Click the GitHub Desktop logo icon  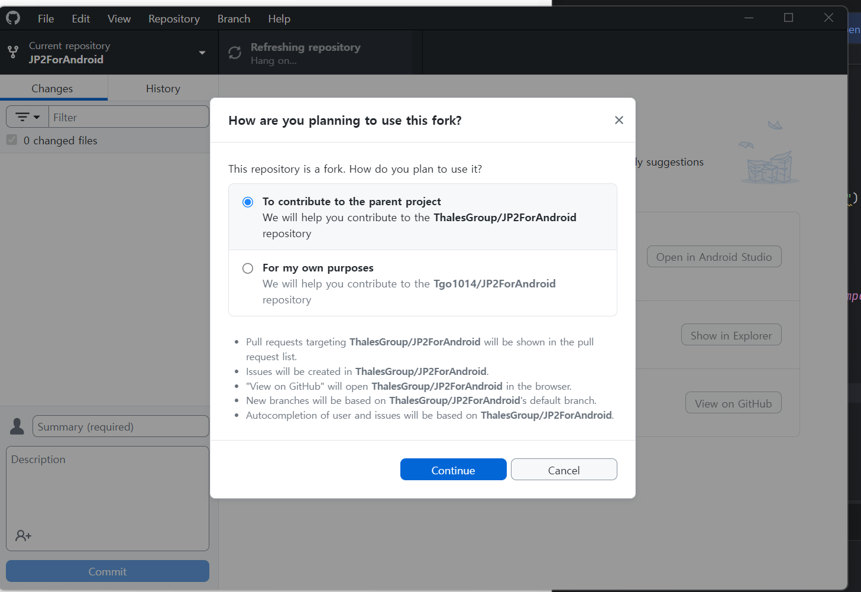(x=13, y=18)
